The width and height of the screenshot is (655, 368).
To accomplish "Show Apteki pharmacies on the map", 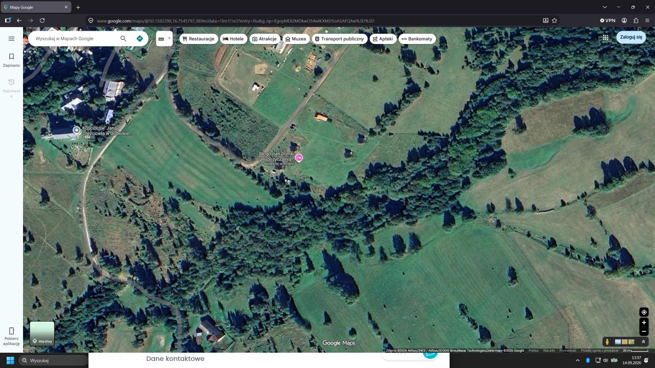I will coord(383,39).
